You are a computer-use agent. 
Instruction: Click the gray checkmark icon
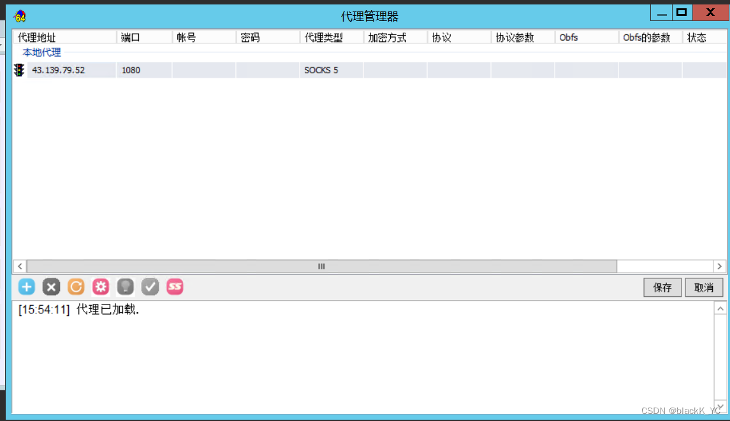[150, 287]
